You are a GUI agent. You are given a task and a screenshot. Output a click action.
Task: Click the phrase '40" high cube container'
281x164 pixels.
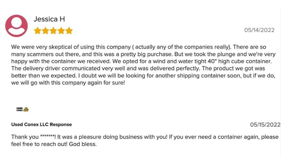pyautogui.click(x=240, y=61)
